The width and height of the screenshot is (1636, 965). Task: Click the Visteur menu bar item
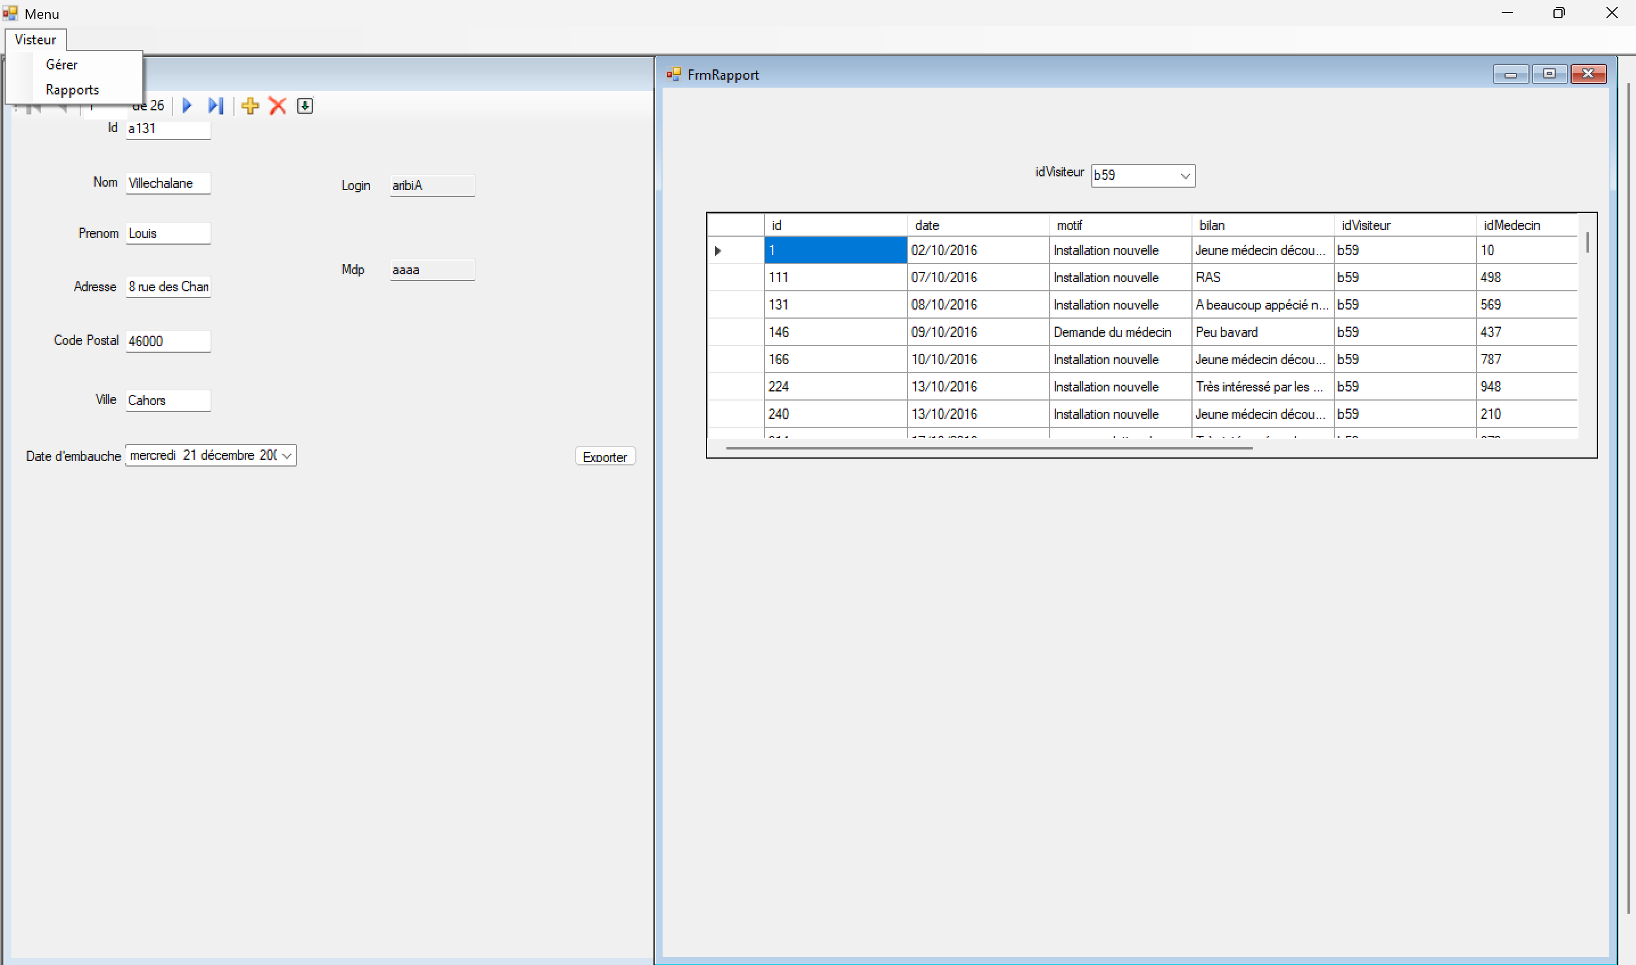pyautogui.click(x=35, y=40)
